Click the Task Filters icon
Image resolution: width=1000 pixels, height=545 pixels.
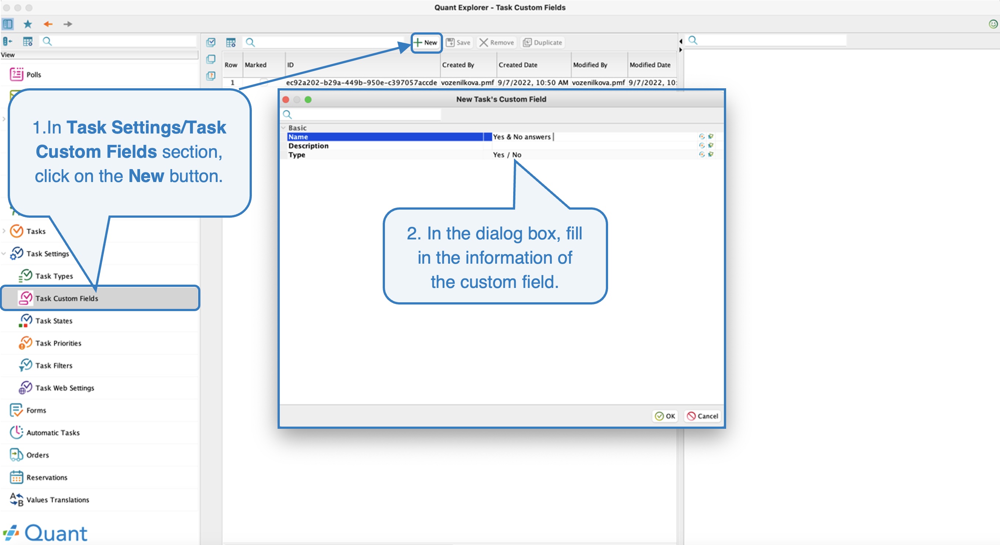(26, 365)
